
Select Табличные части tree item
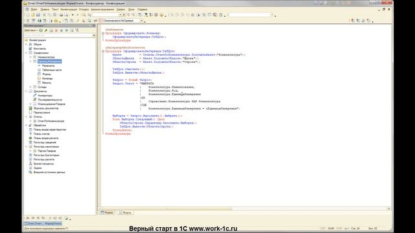(x=52, y=70)
